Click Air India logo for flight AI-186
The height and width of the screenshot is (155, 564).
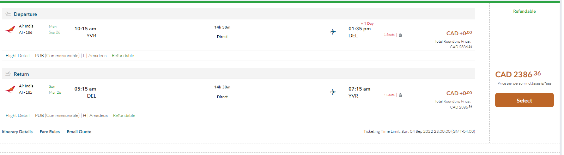[x=11, y=29]
